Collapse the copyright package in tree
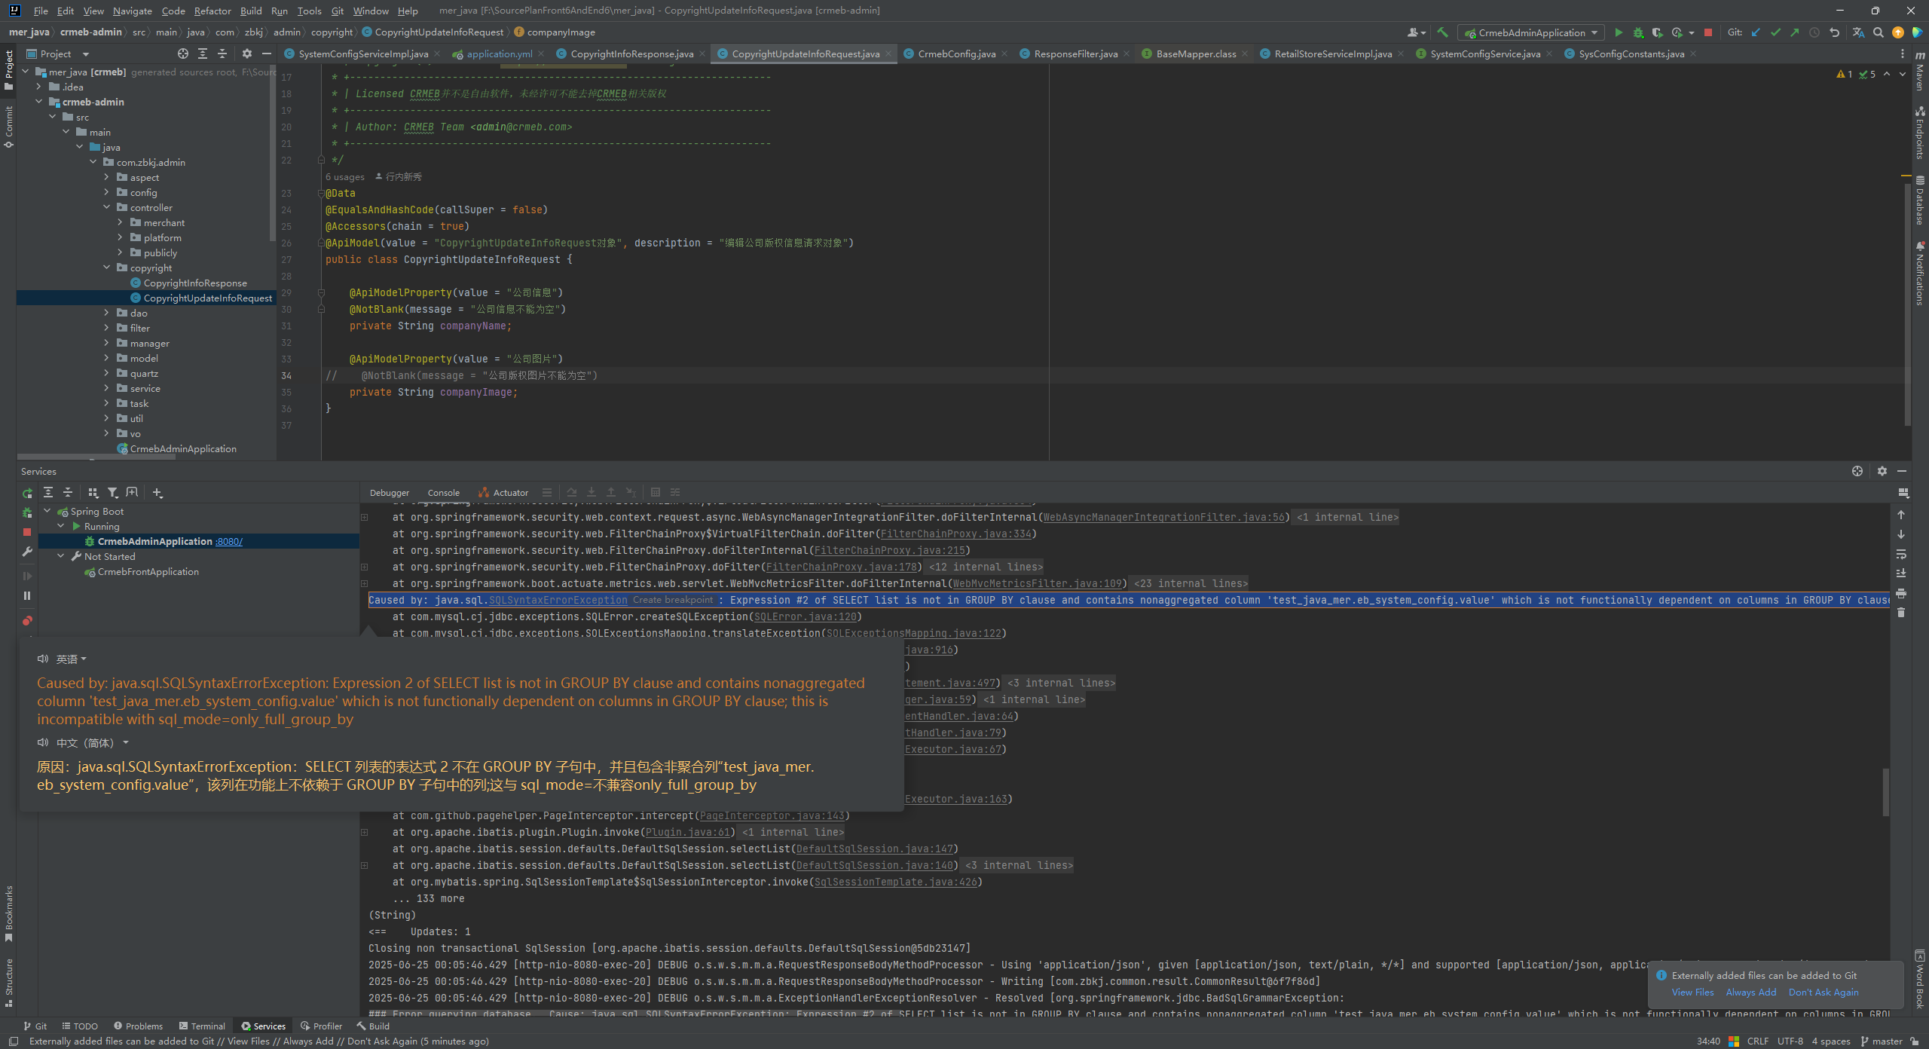 [106, 268]
